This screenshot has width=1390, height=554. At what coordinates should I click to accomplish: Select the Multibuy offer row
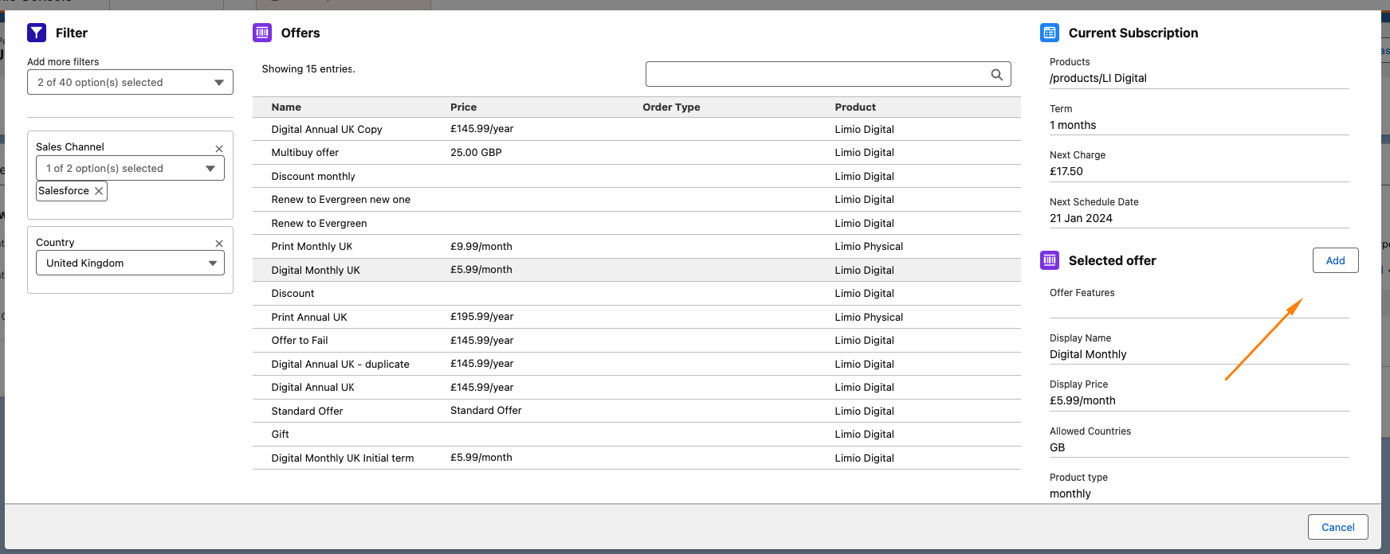(636, 152)
